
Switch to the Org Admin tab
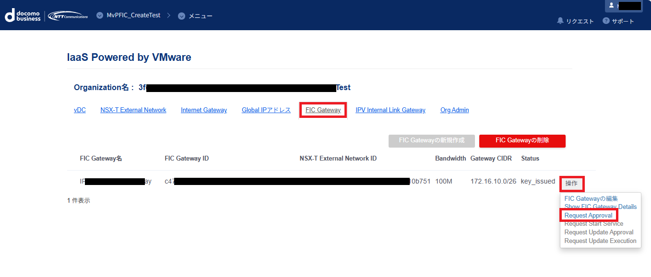(x=454, y=110)
